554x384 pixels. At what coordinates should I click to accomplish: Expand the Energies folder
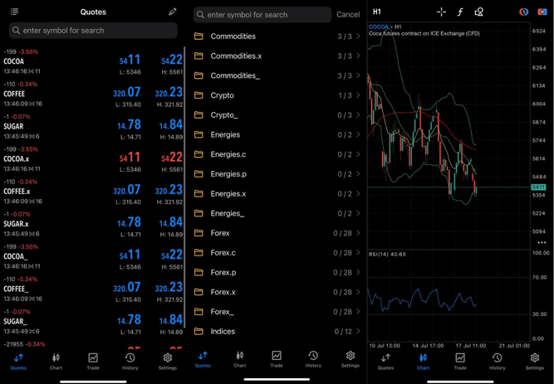click(277, 135)
